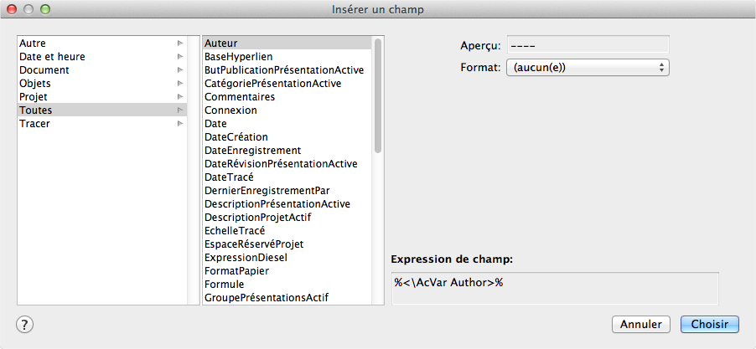
Task: Click the help question mark icon
Action: tap(25, 325)
